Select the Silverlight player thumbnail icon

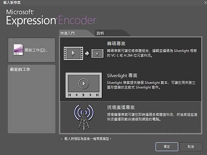[84, 85]
